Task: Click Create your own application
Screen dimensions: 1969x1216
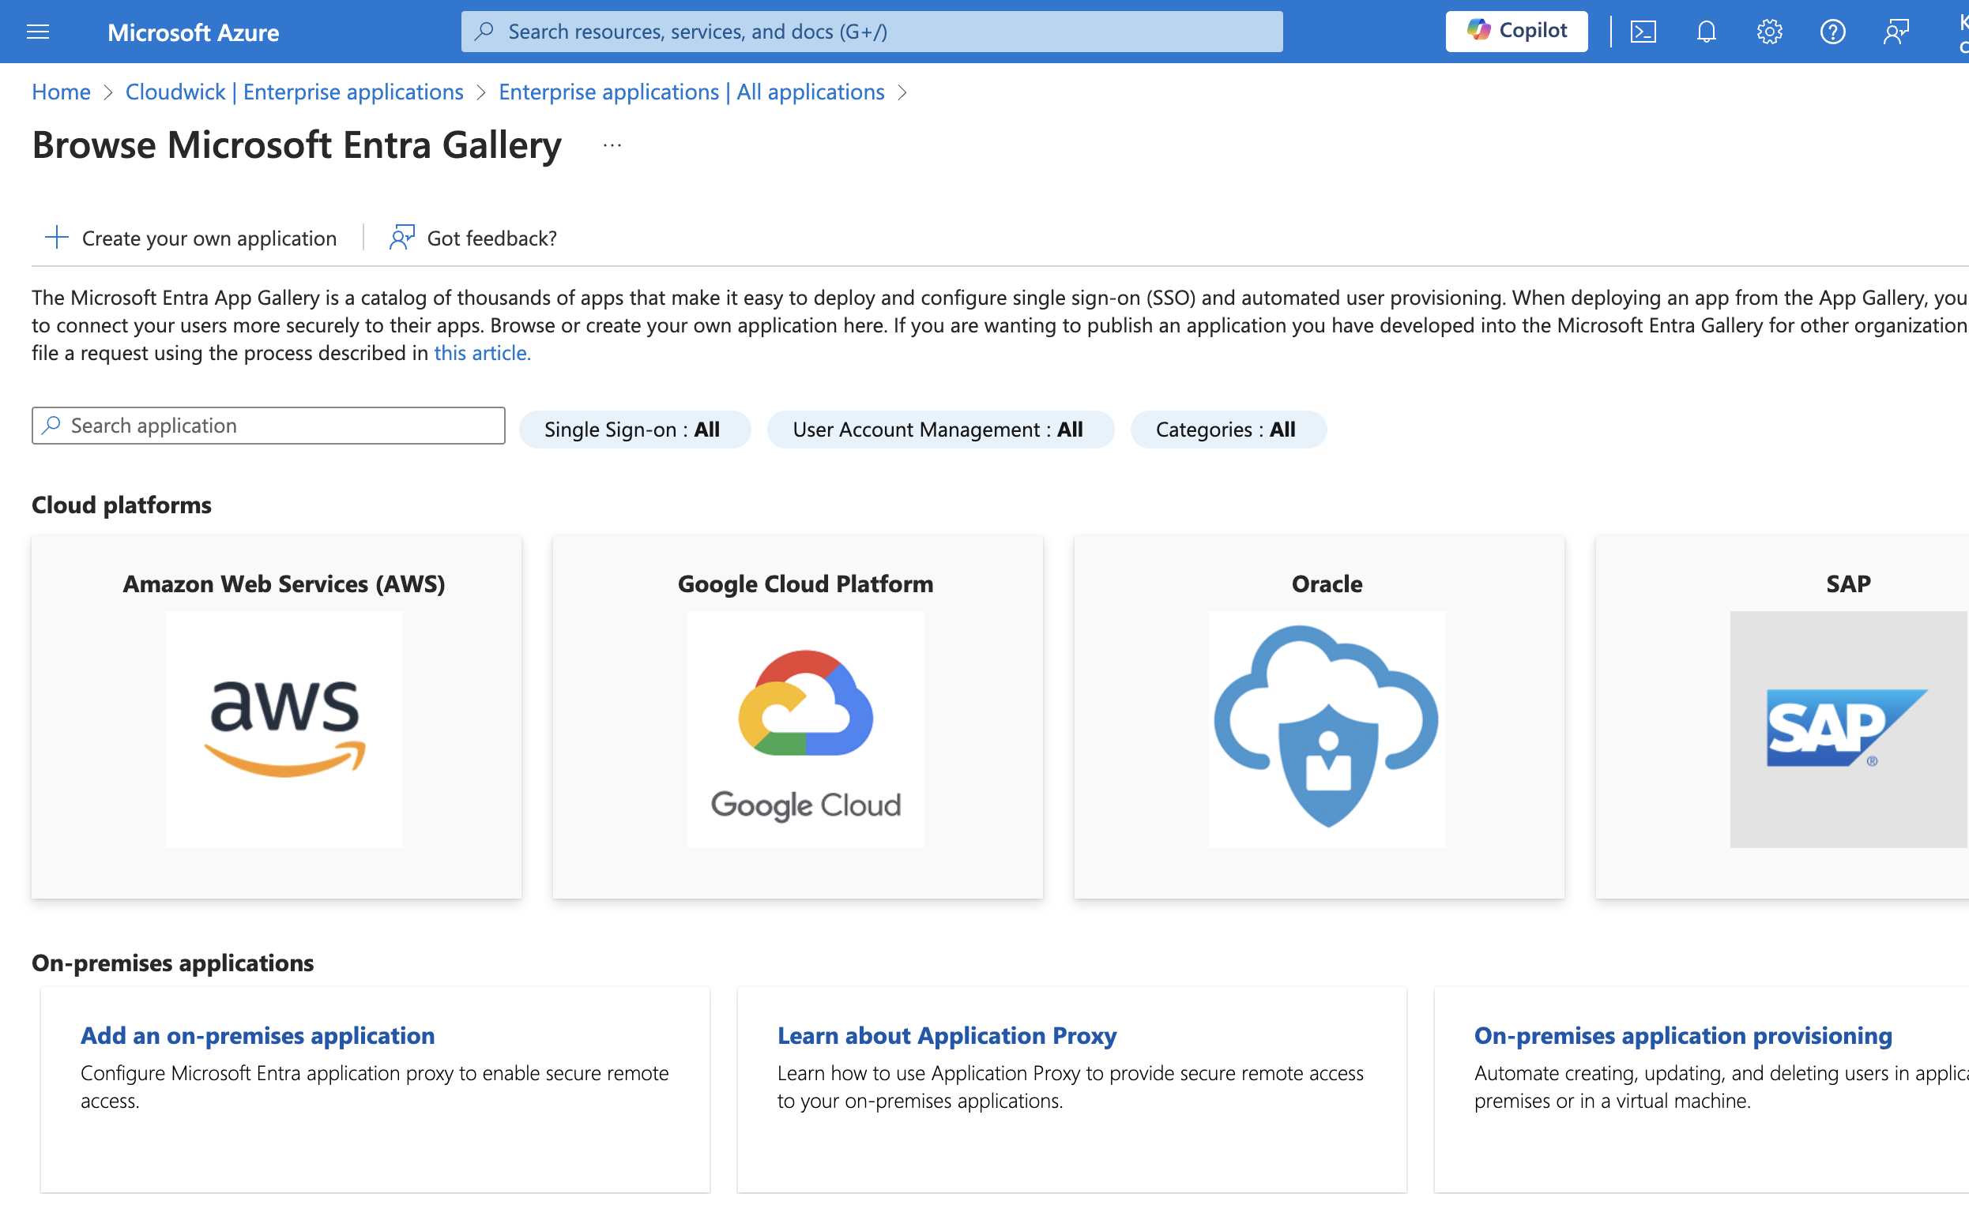Action: click(x=190, y=238)
